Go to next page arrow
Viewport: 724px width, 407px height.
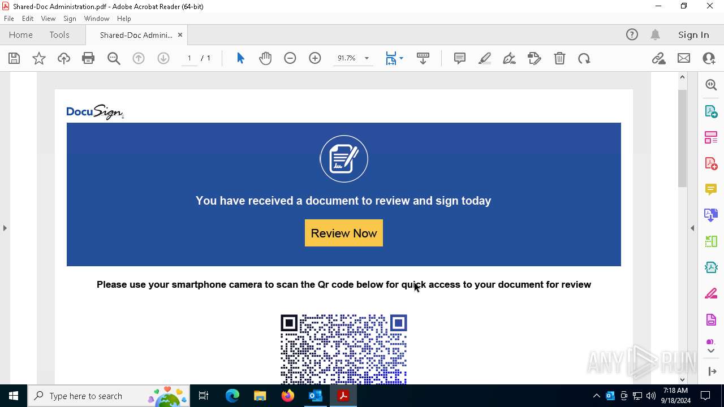click(x=163, y=58)
